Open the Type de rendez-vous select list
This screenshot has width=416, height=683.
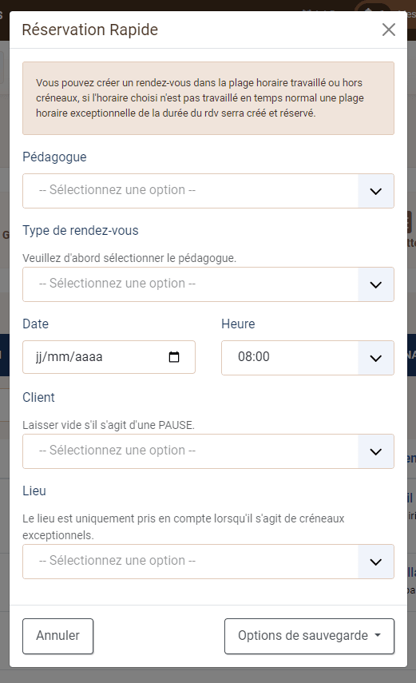click(208, 284)
